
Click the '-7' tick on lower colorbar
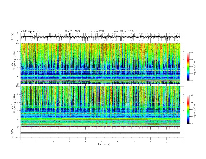(192, 124)
